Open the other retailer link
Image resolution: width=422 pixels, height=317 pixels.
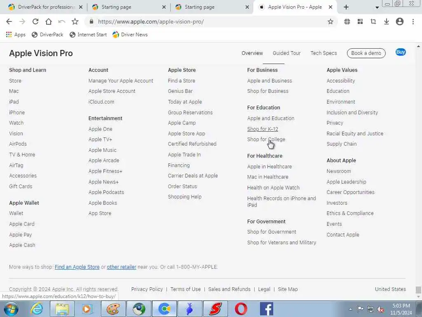pos(122,267)
